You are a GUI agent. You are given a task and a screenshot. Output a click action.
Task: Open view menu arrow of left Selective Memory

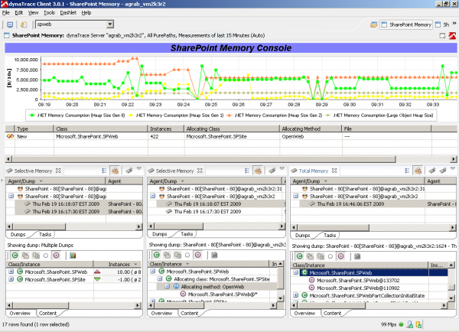click(x=139, y=168)
